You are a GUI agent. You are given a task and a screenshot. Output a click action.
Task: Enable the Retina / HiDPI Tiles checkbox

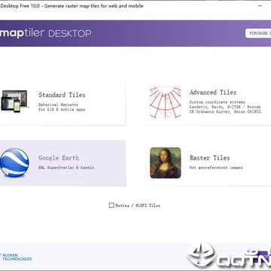point(111,206)
